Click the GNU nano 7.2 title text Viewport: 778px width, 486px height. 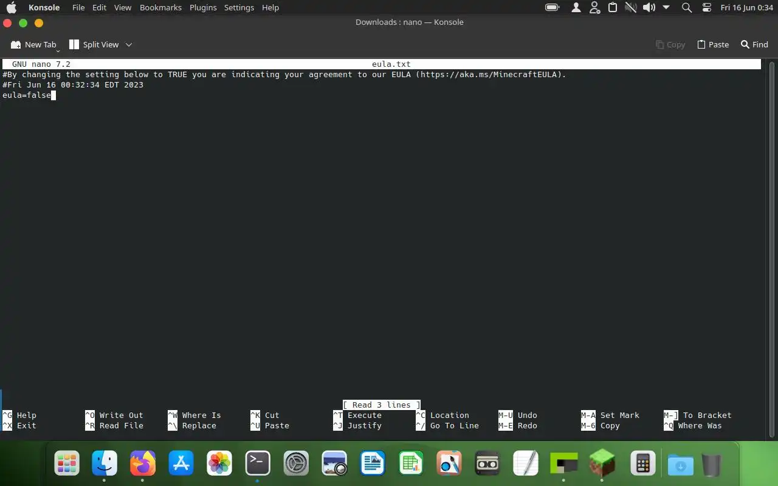(x=41, y=64)
